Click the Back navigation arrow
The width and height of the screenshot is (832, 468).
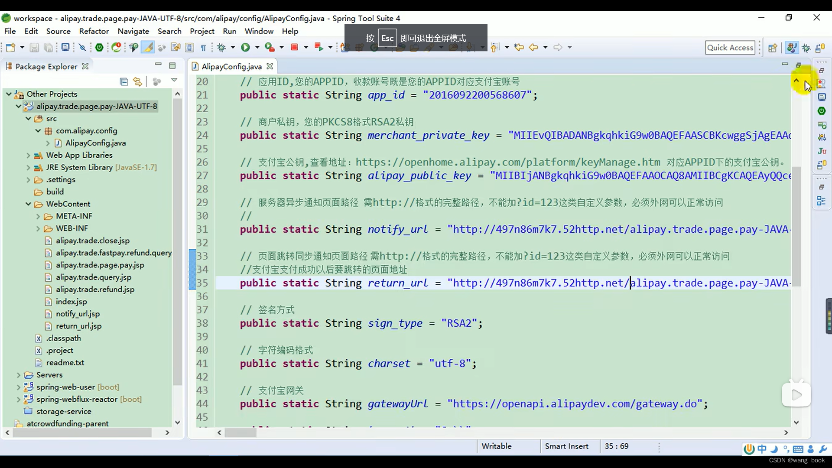click(533, 47)
